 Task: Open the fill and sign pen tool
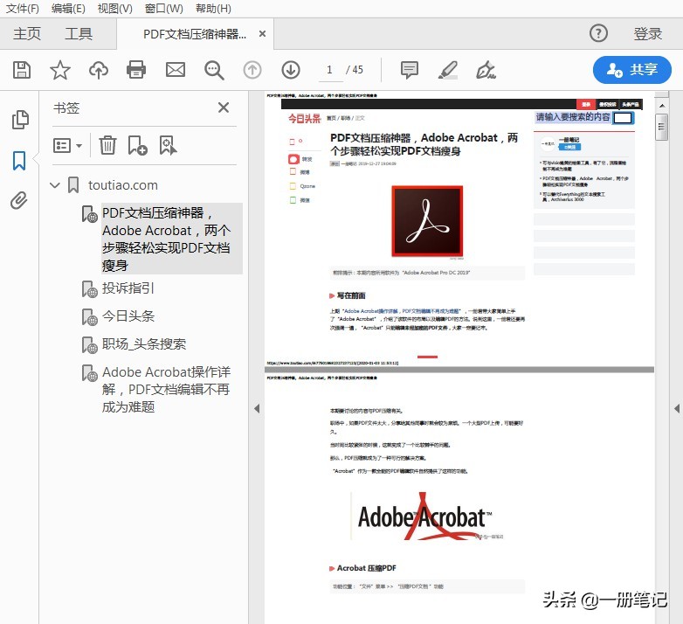[x=486, y=70]
